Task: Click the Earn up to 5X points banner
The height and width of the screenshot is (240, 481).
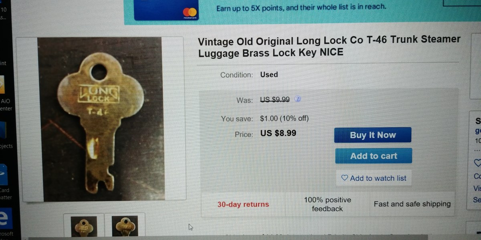Action: [x=301, y=8]
